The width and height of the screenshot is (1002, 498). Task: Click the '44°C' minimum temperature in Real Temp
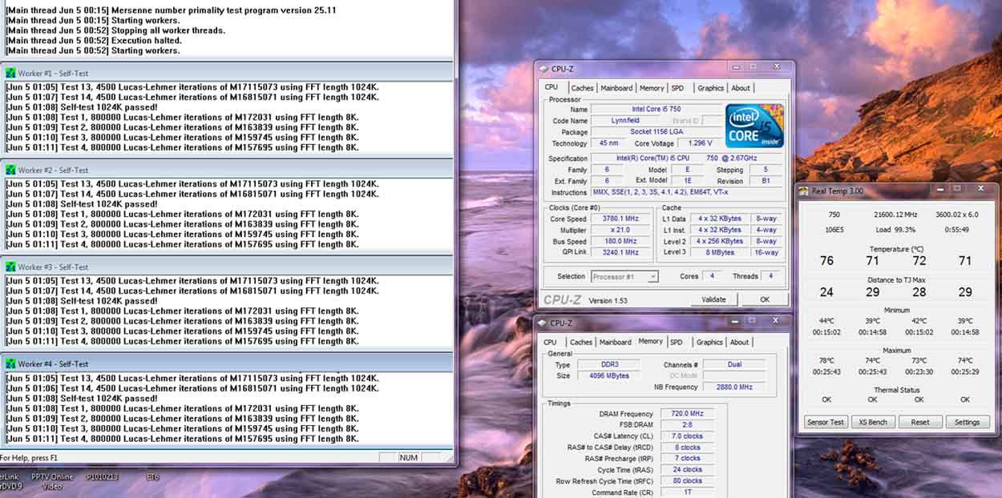[x=826, y=321]
